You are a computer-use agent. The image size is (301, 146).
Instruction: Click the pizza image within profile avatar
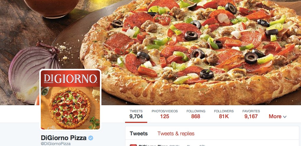(70, 108)
